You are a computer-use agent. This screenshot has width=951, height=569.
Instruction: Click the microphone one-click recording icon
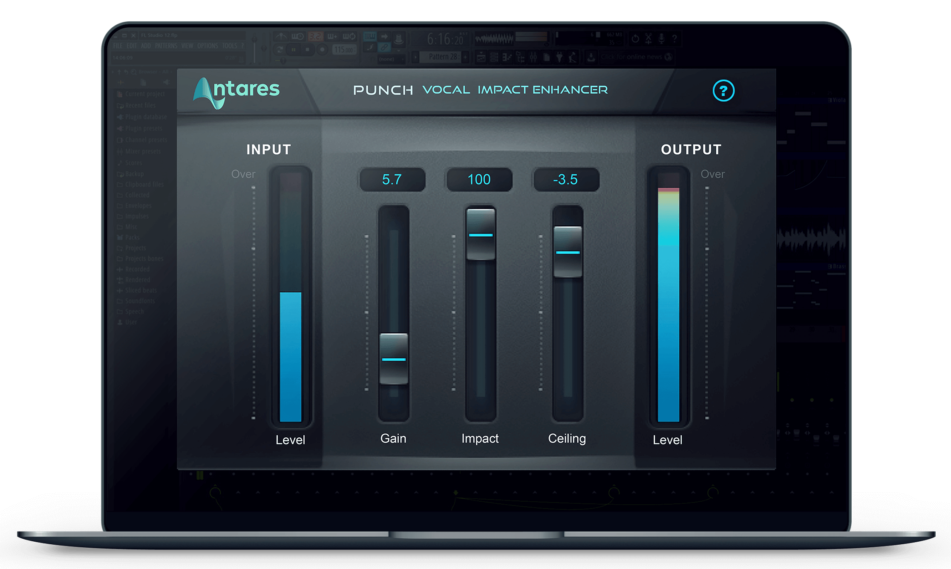661,39
